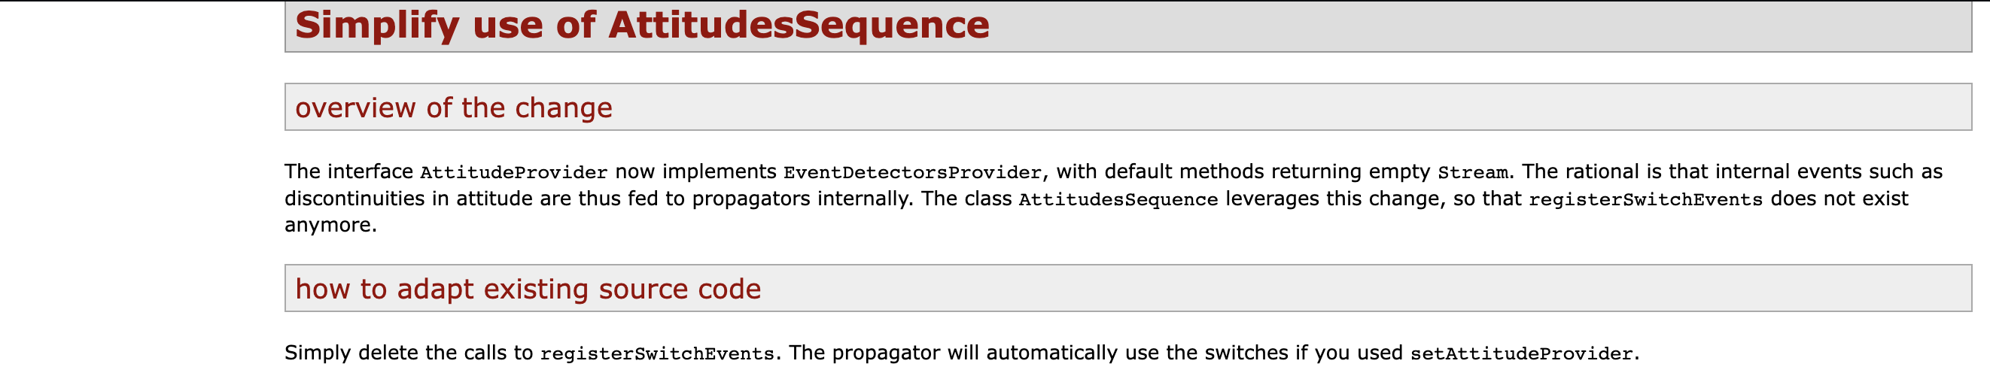
Task: Click the 'Simplify use of AttitudesSequence' main heading
Action: 642,25
